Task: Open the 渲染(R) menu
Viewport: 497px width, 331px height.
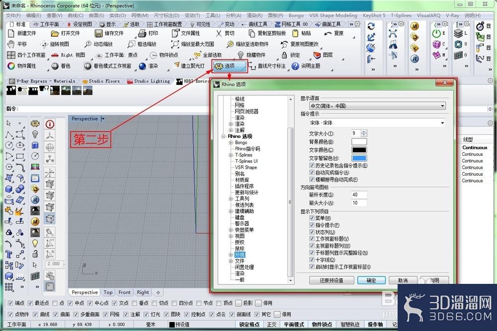Action: click(255, 15)
